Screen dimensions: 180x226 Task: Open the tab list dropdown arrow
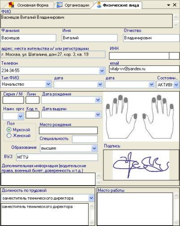[168, 5]
